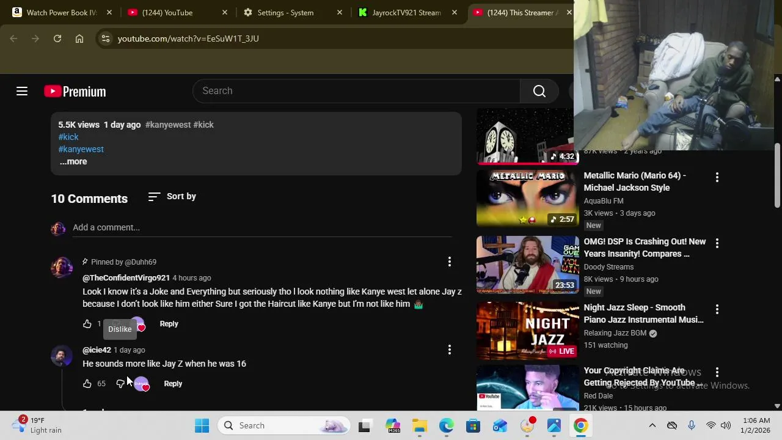Open more options for Metallic Mario video
This screenshot has width=782, height=440.
(x=717, y=178)
